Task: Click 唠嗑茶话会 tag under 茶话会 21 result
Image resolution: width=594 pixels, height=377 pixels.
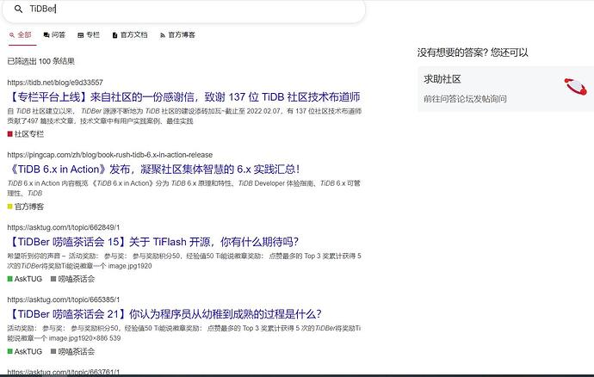Action: (76, 352)
